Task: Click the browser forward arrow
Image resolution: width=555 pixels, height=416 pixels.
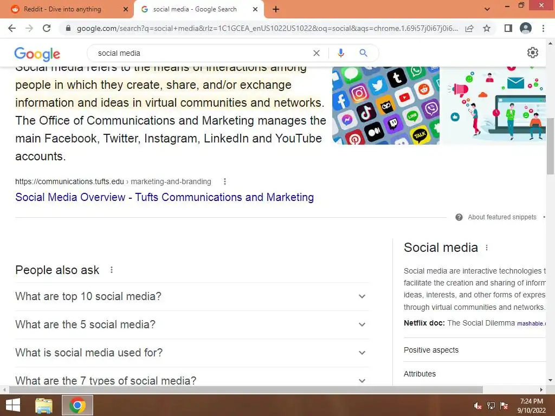Action: [x=29, y=28]
